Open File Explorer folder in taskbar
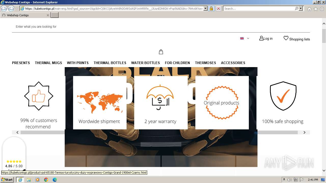Image resolution: width=326 pixels, height=183 pixels. click(x=29, y=180)
